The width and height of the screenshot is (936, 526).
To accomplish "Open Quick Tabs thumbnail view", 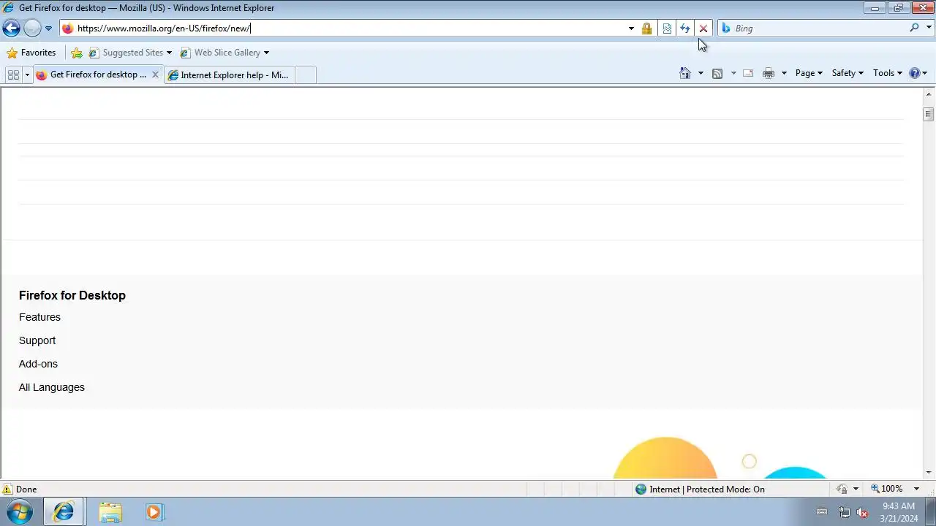I will (13, 75).
